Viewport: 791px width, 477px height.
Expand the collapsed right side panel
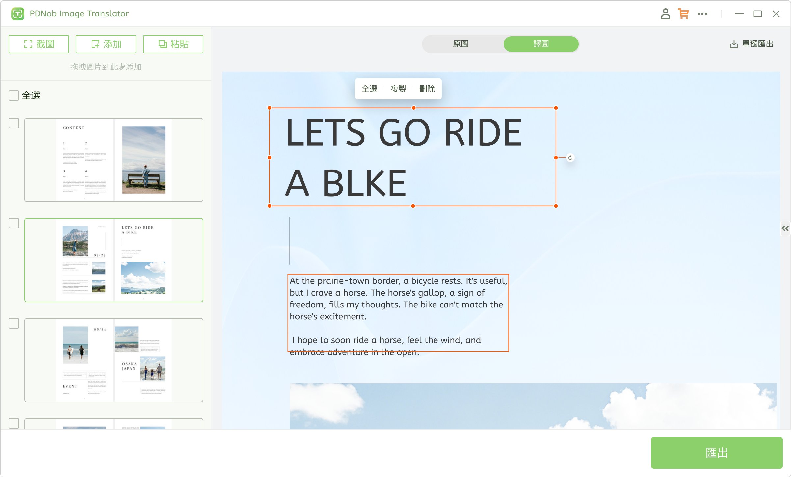[x=785, y=228]
